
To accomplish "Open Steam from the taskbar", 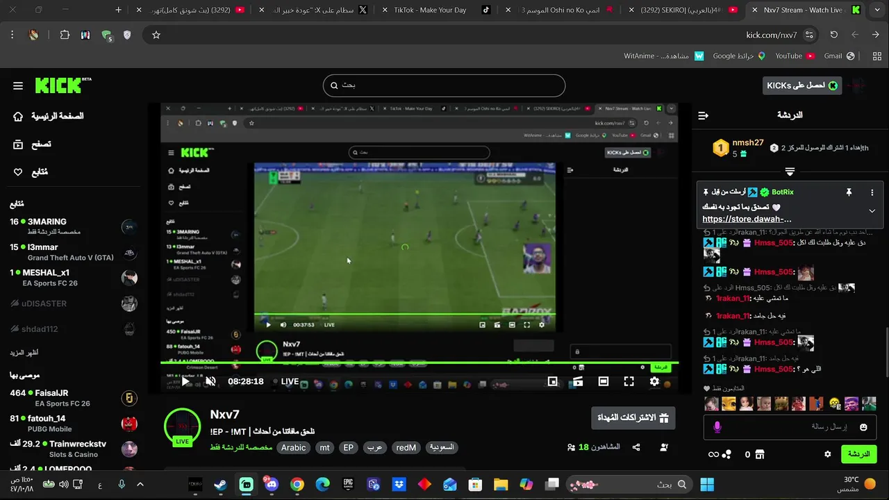I will tap(220, 484).
